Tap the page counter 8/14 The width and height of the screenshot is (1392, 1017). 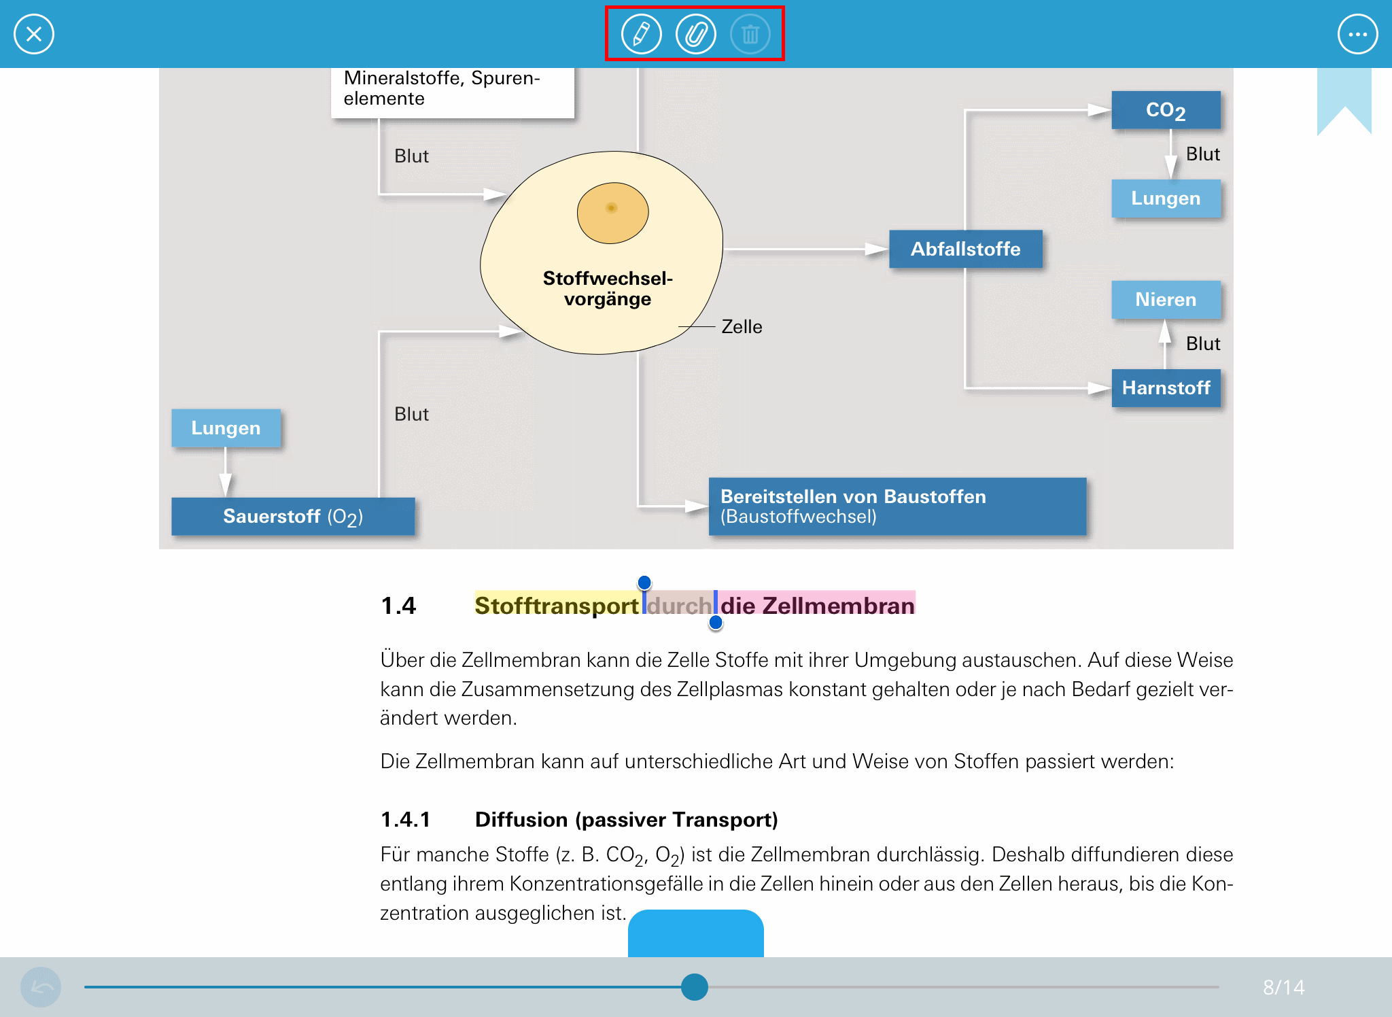tap(1283, 987)
